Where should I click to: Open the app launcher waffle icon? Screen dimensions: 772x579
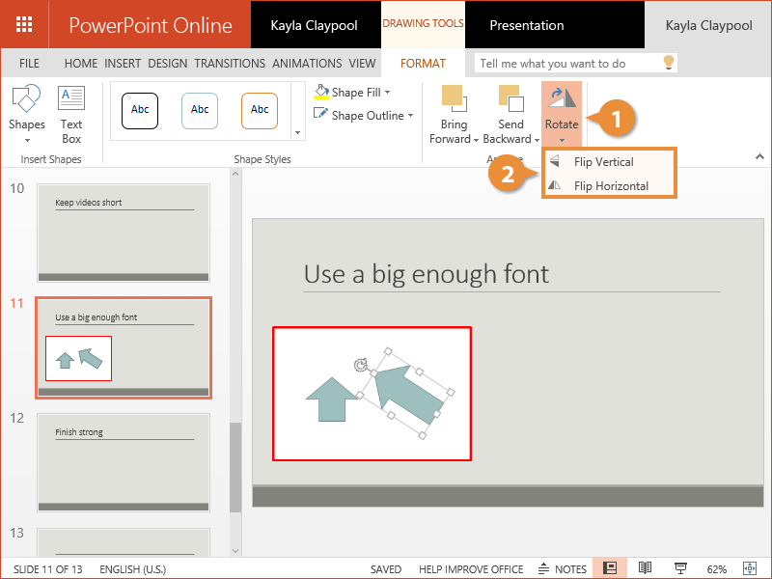click(25, 24)
